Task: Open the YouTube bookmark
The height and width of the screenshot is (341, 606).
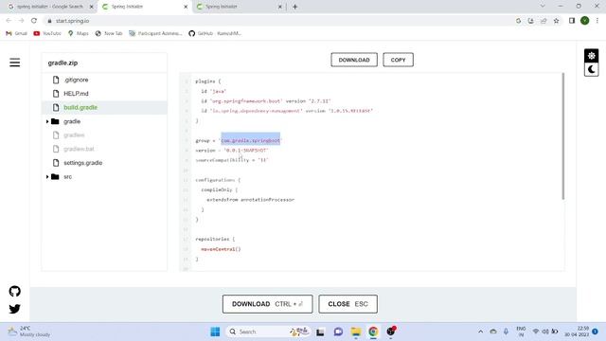Action: click(x=47, y=33)
